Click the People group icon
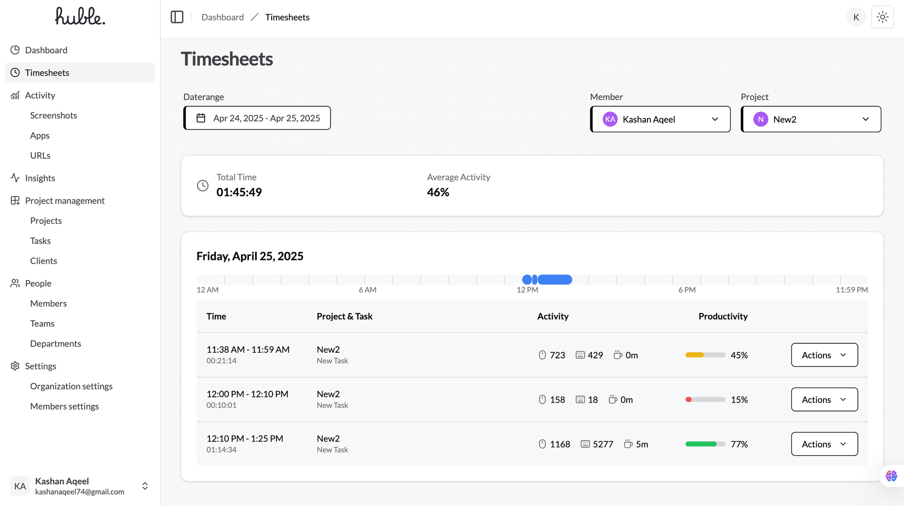 click(x=15, y=283)
